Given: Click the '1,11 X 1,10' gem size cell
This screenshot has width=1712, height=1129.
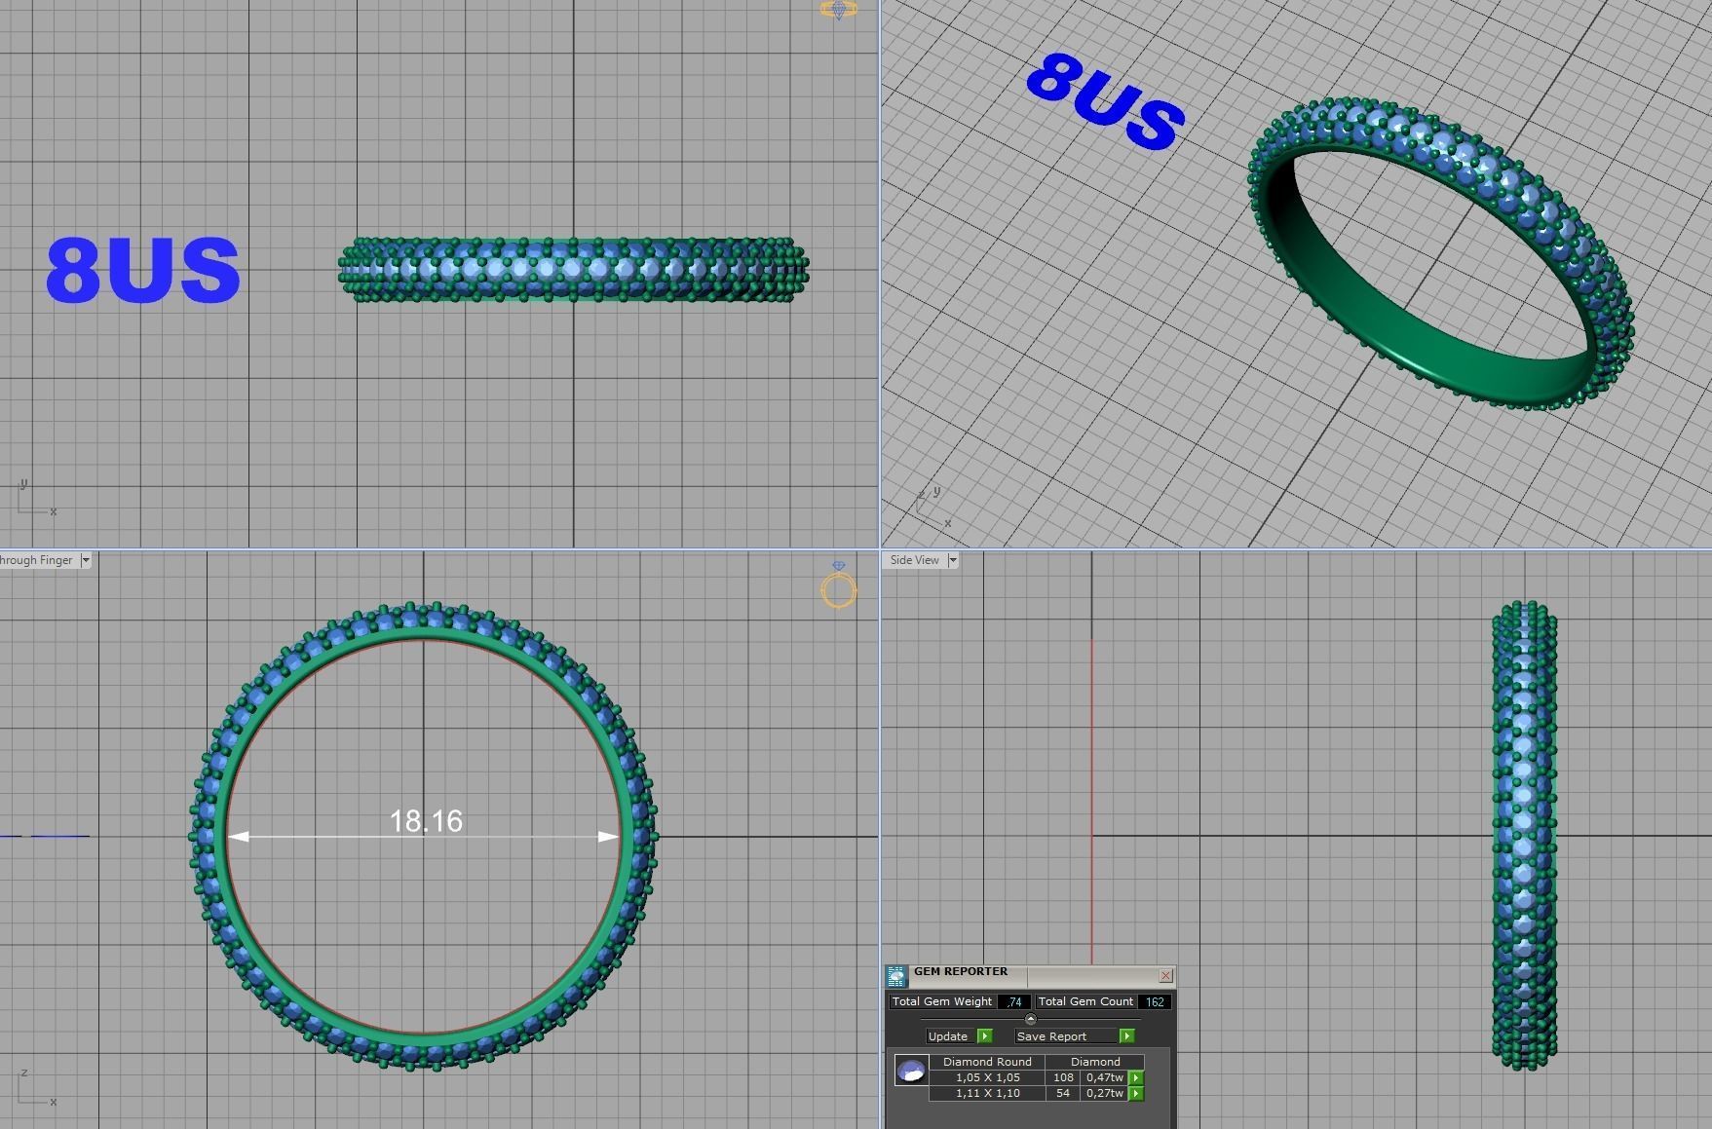Looking at the screenshot, I should pos(987,1093).
